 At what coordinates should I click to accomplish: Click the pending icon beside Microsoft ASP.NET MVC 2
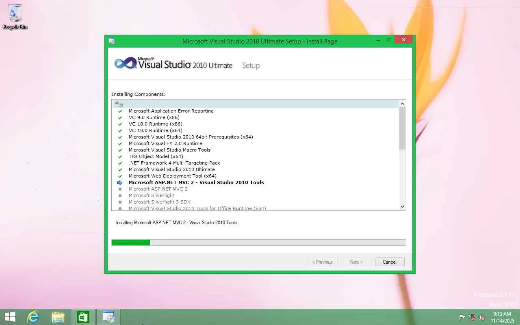click(x=120, y=189)
